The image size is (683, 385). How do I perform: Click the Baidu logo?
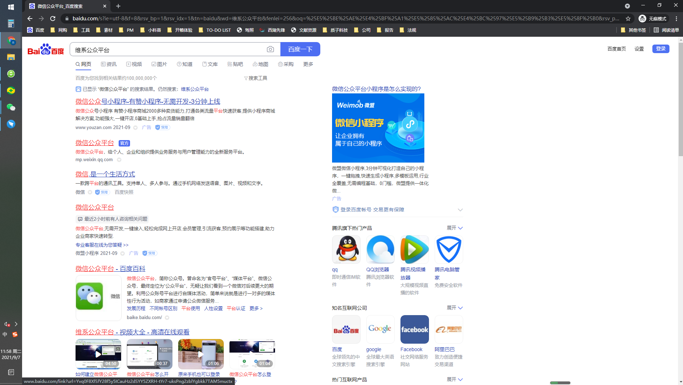pos(46,49)
